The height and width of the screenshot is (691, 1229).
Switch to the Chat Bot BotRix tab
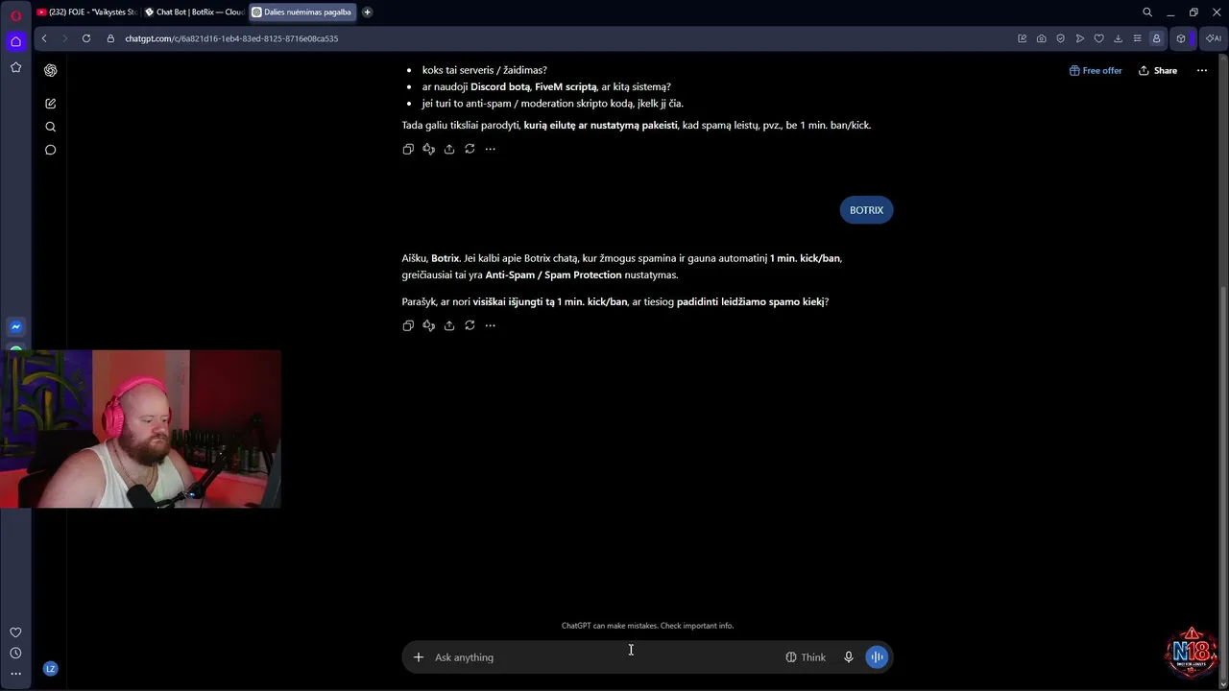pyautogui.click(x=194, y=12)
